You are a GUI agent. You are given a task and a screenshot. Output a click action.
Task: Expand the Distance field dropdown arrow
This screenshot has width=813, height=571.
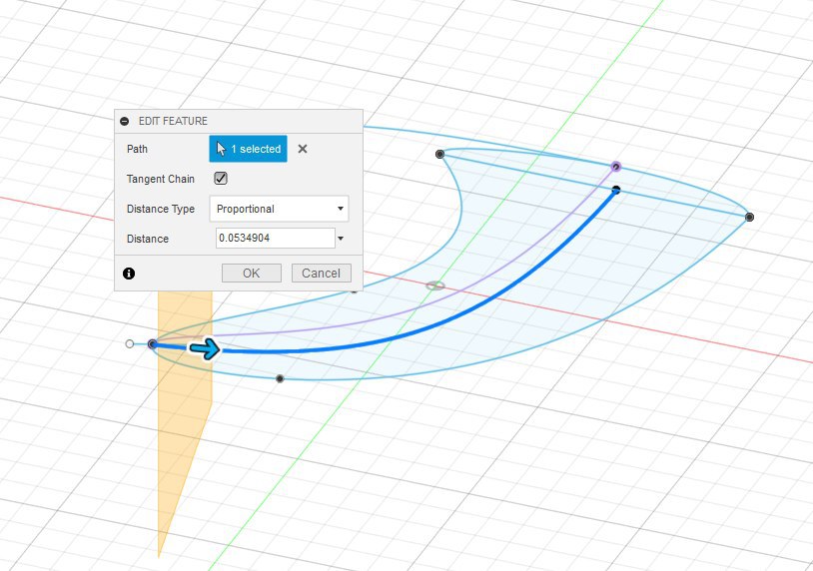[341, 239]
